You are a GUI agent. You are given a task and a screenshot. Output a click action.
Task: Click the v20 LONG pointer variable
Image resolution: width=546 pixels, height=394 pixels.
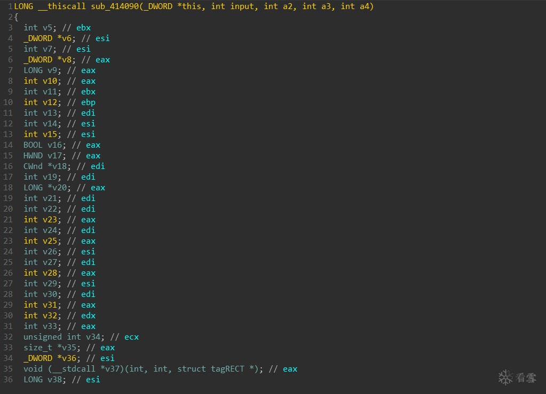(54, 188)
